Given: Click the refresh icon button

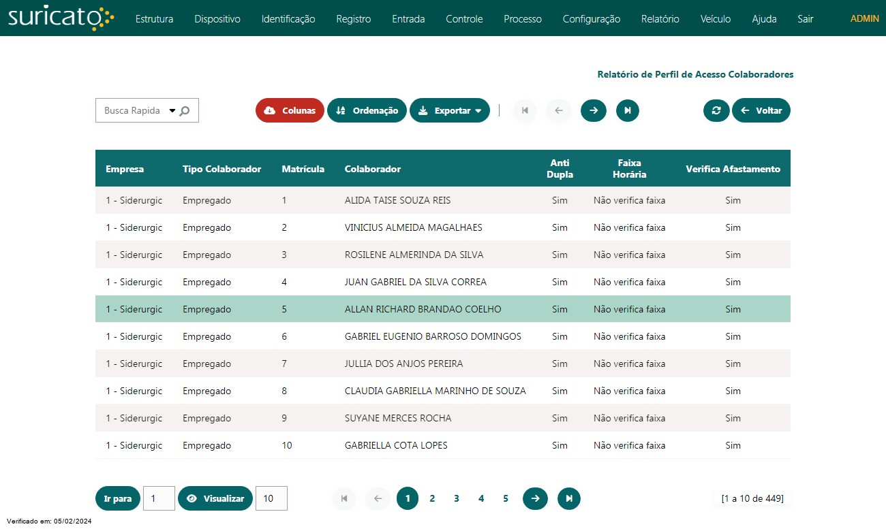Looking at the screenshot, I should coord(716,110).
